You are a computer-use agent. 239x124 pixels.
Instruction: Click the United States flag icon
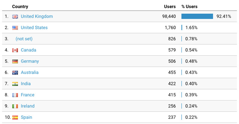[x=15, y=28]
